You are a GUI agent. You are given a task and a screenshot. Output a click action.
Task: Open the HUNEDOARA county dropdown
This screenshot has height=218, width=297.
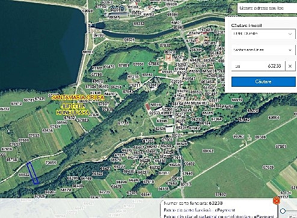pos(263,34)
